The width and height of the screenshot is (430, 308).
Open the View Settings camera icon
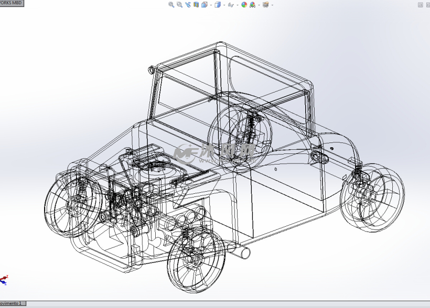(x=265, y=5)
